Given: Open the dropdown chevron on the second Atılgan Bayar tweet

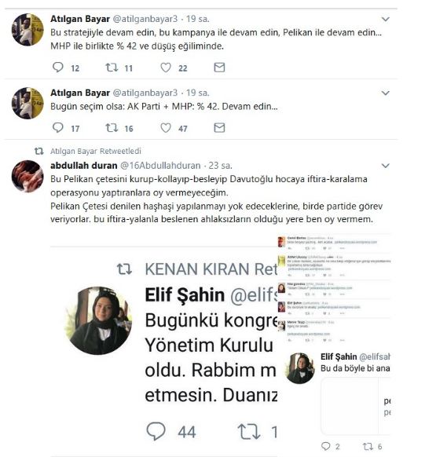Looking at the screenshot, I should [386, 93].
